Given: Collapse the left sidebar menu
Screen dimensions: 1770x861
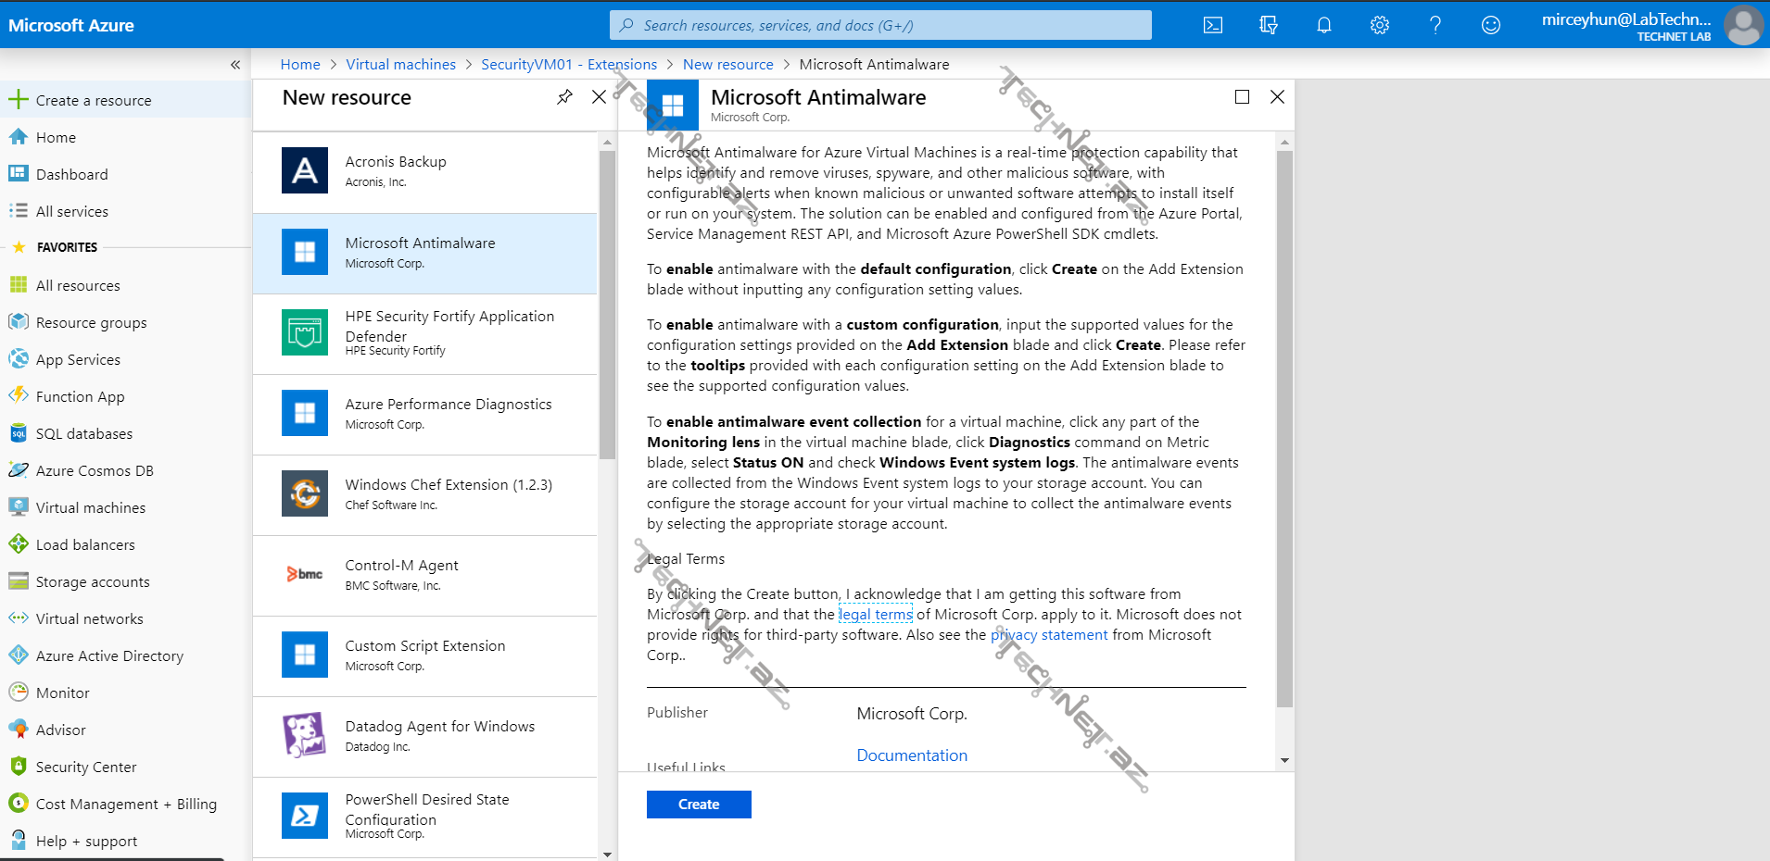Looking at the screenshot, I should point(235,65).
